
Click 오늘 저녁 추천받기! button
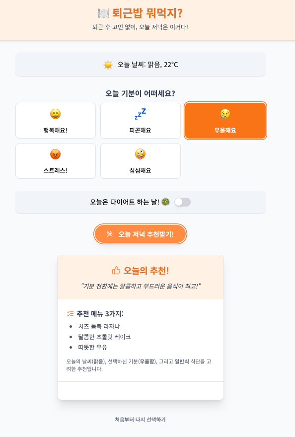pyautogui.click(x=140, y=234)
